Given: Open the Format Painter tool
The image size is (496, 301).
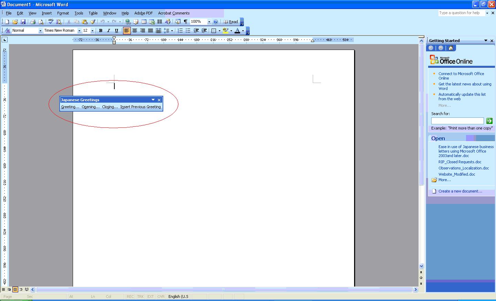Looking at the screenshot, I should pos(93,22).
